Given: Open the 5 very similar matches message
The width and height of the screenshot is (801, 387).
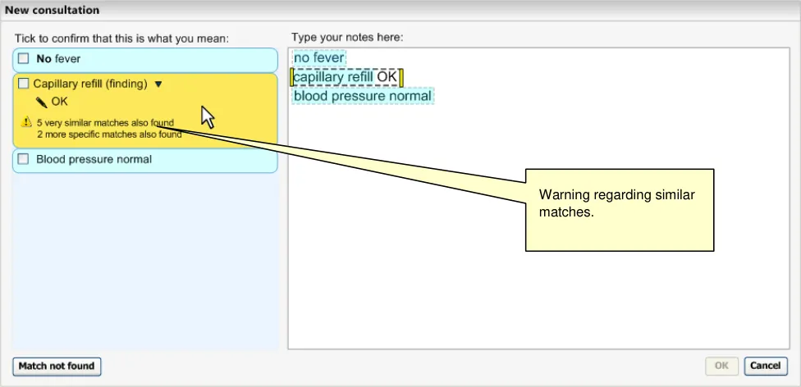Looking at the screenshot, I should [105, 123].
